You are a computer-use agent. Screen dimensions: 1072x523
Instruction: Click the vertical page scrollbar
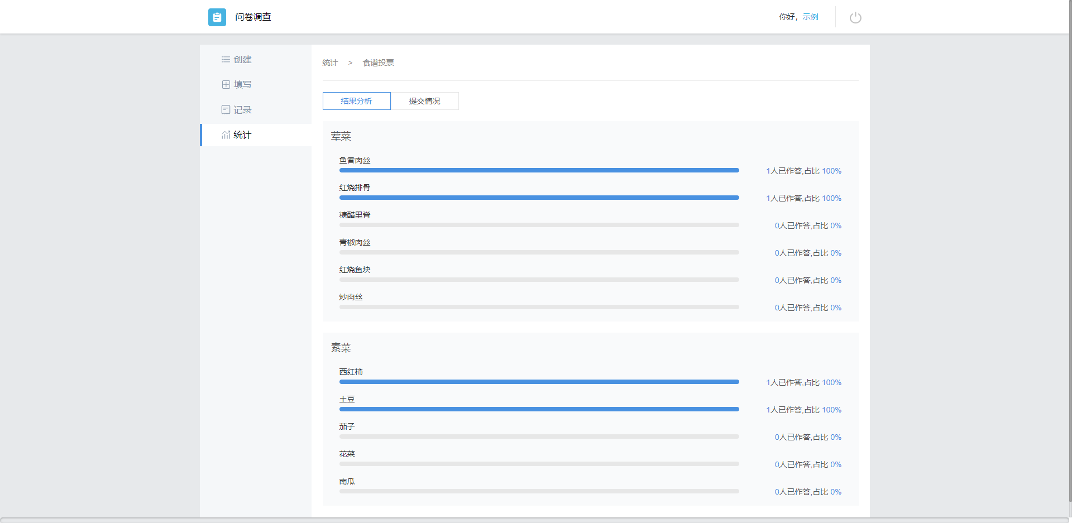click(1070, 251)
